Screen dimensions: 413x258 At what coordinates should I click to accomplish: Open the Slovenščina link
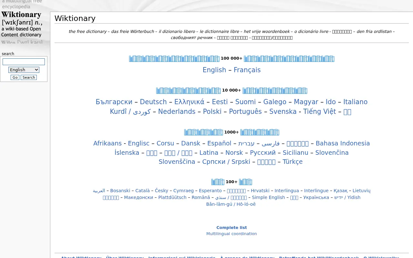coord(177,162)
